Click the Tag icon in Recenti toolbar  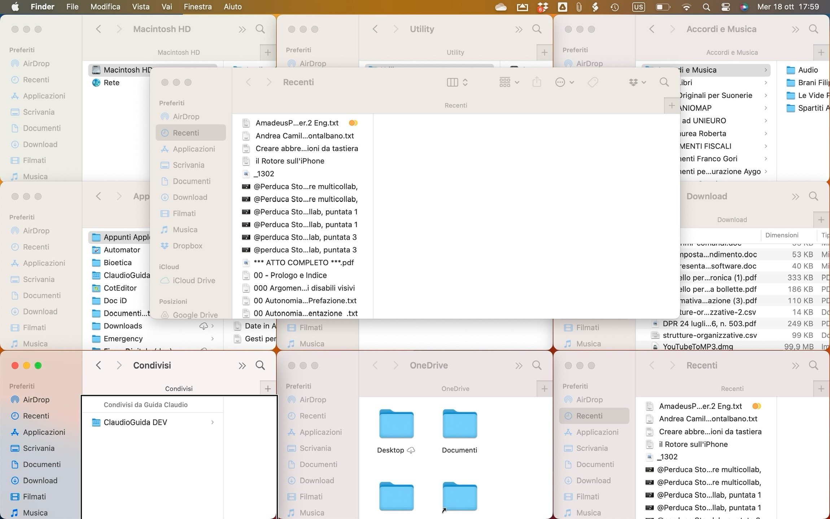pos(593,82)
